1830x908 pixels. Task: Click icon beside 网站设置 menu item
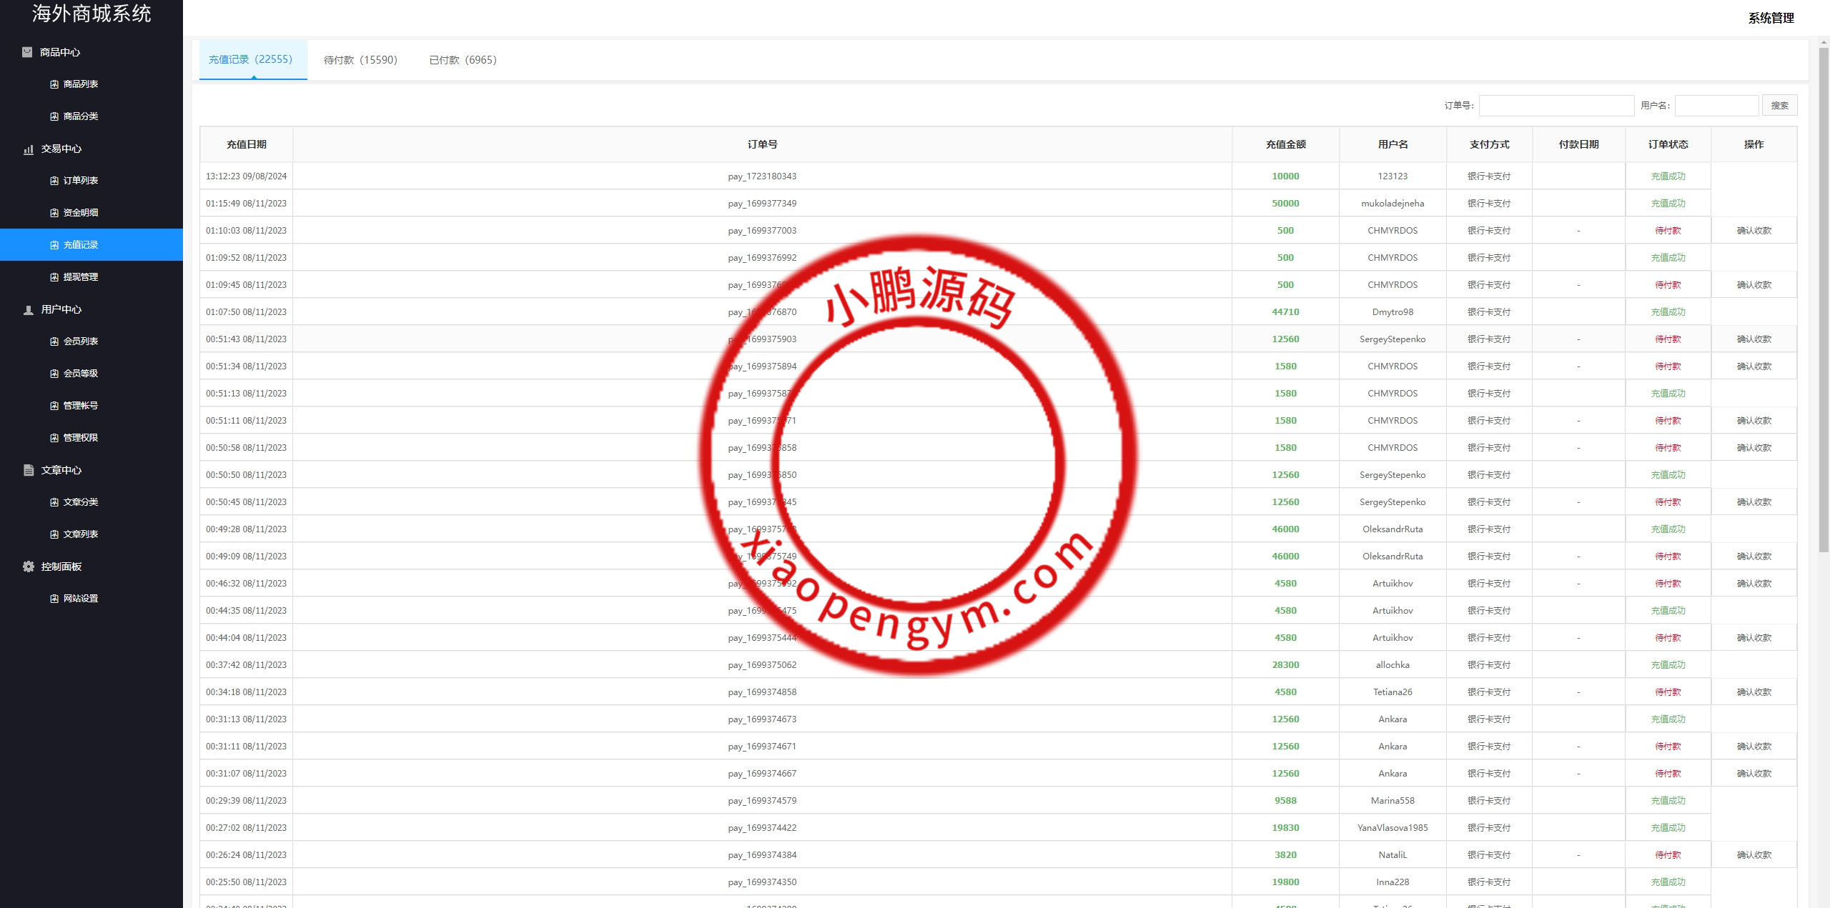(54, 599)
